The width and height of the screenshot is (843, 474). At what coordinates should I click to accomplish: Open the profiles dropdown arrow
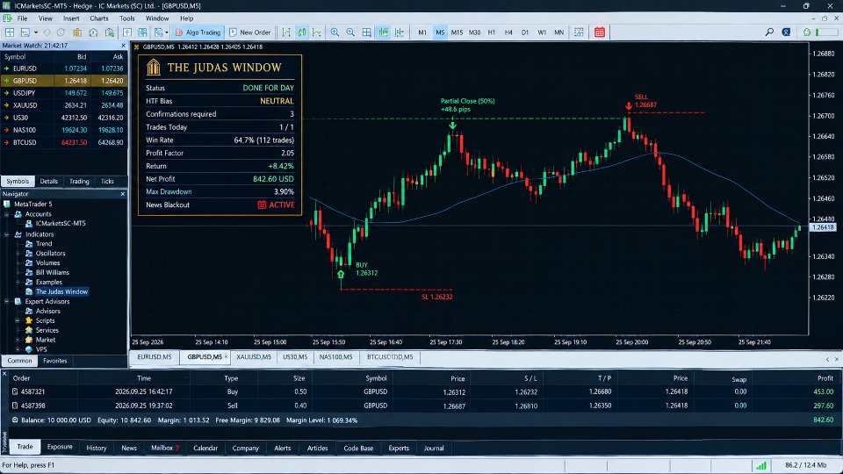point(35,32)
